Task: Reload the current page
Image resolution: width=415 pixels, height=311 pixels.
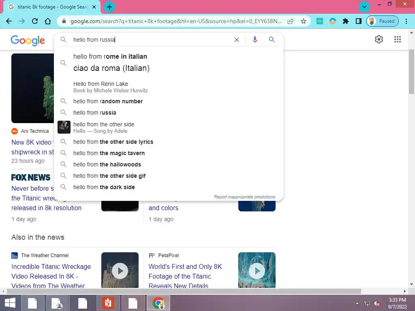Action: 35,21
